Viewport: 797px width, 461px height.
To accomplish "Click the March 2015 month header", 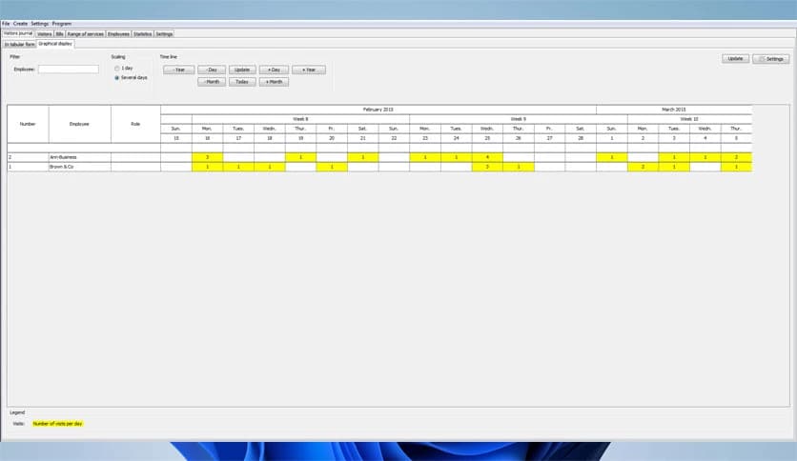I will coord(674,110).
